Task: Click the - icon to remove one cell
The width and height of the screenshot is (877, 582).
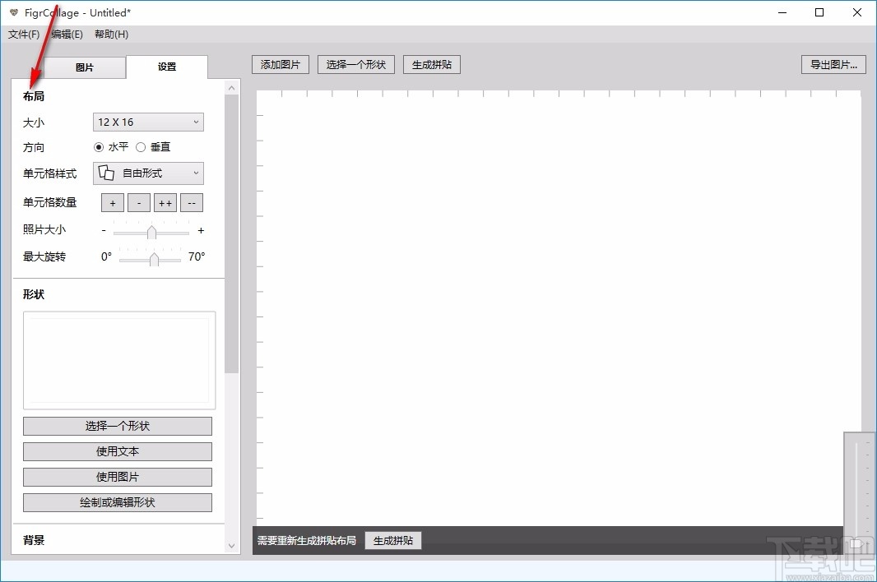Action: 138,202
